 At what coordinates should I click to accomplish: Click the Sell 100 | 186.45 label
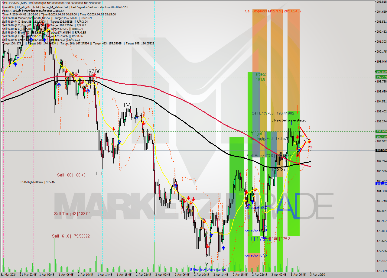point(71,175)
